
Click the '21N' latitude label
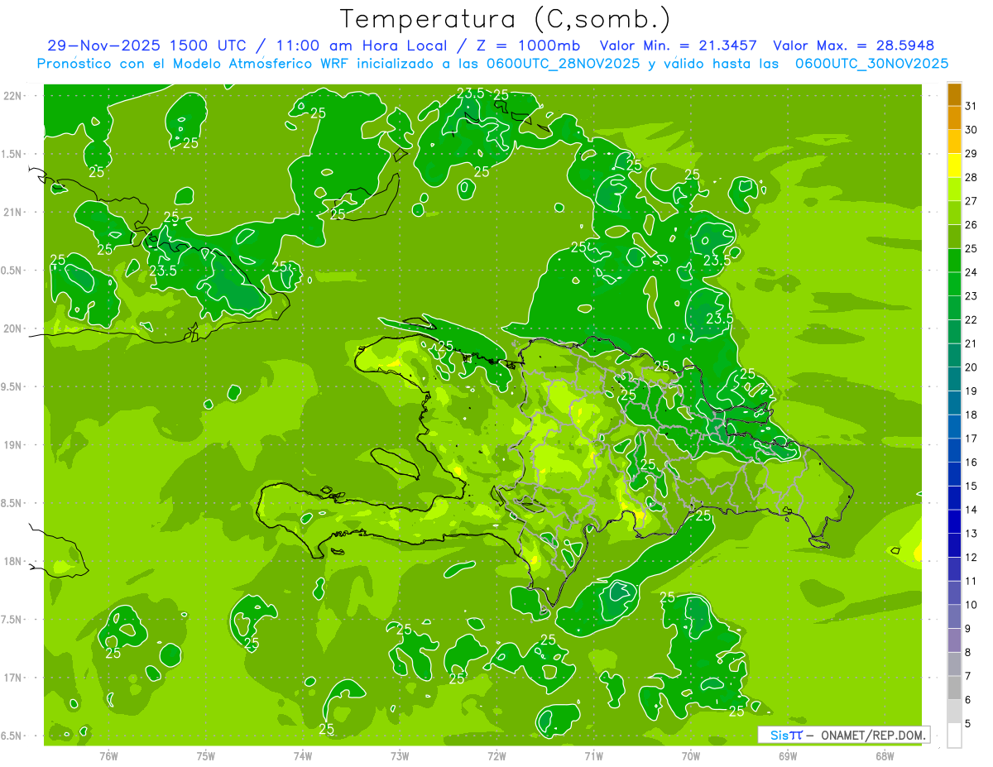(13, 212)
